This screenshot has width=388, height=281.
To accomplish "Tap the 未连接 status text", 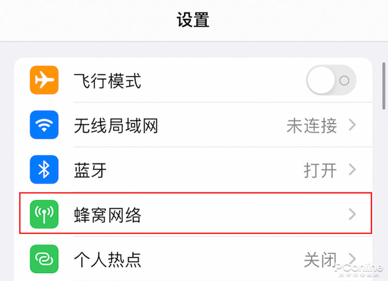I will click(x=311, y=126).
